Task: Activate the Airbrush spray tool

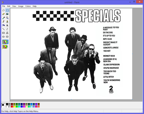Action: pos(3,25)
